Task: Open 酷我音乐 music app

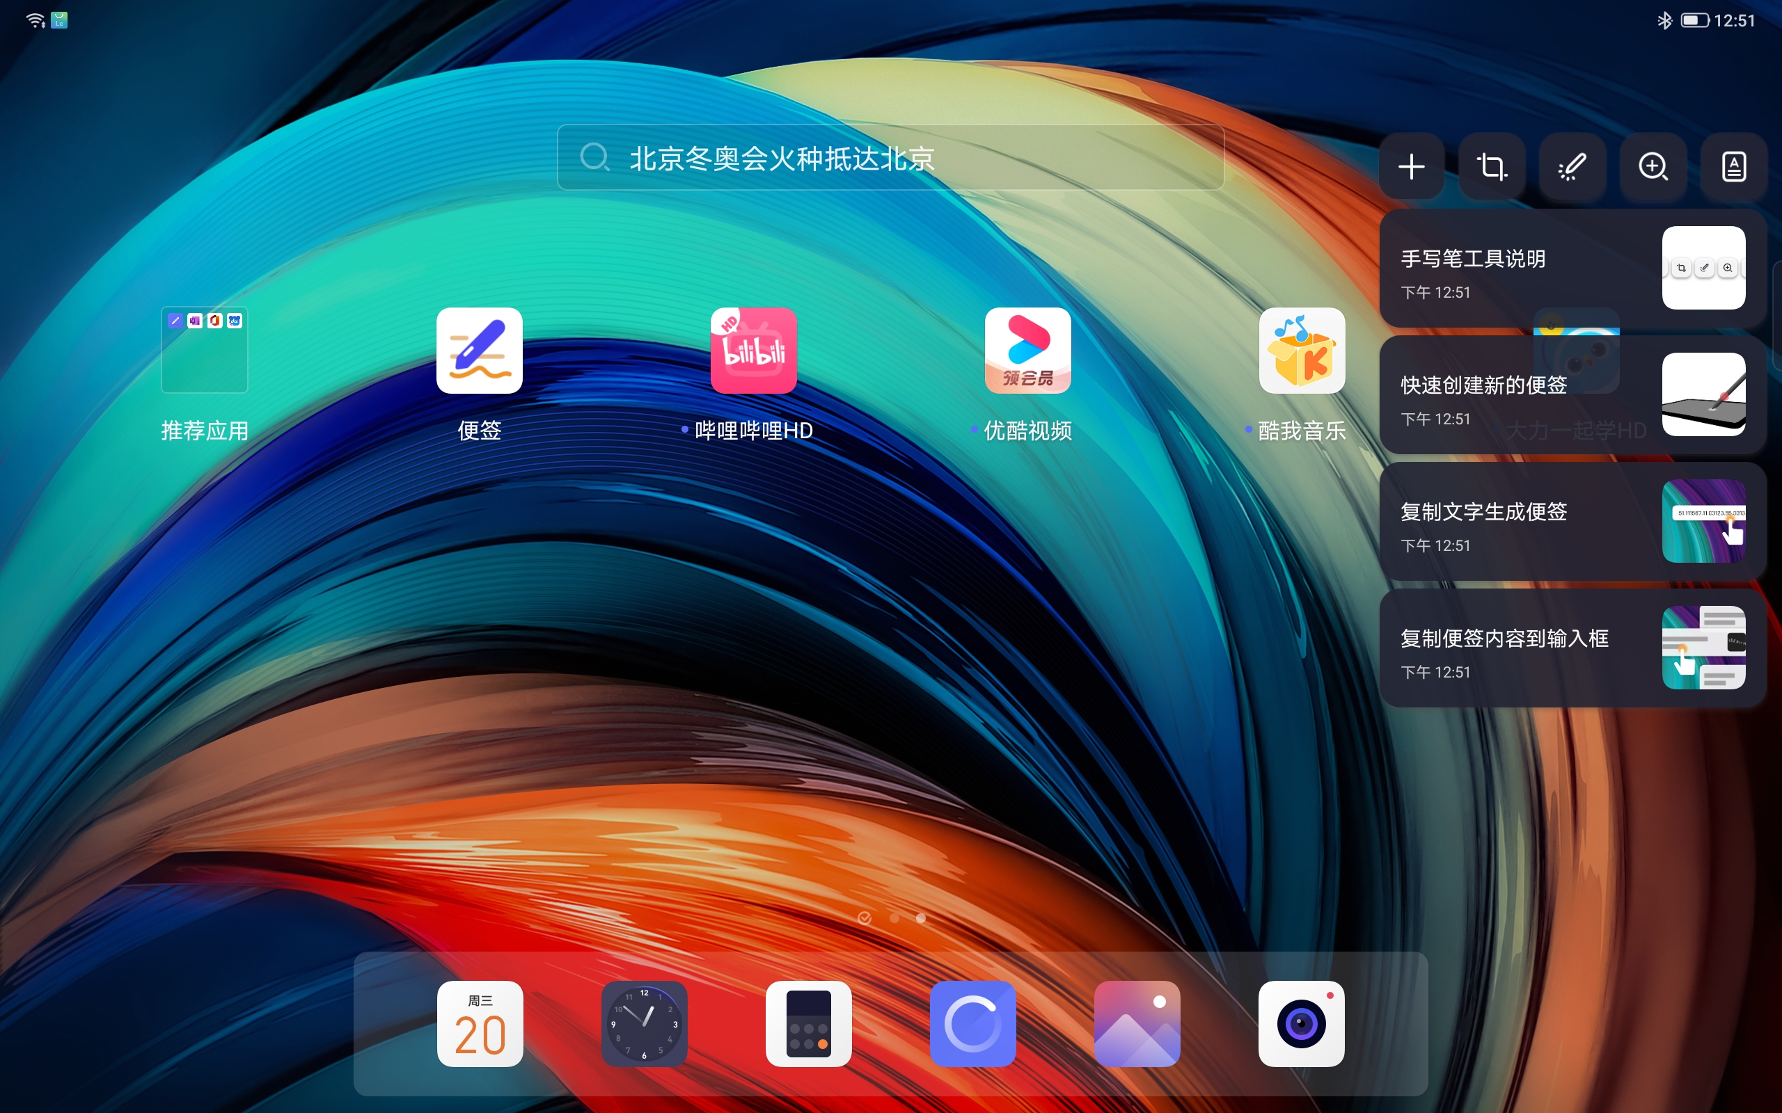Action: click(1302, 350)
